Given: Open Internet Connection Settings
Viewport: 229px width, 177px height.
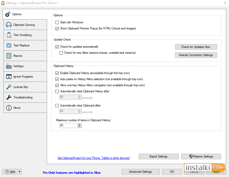Looking at the screenshot, I should [x=196, y=55].
